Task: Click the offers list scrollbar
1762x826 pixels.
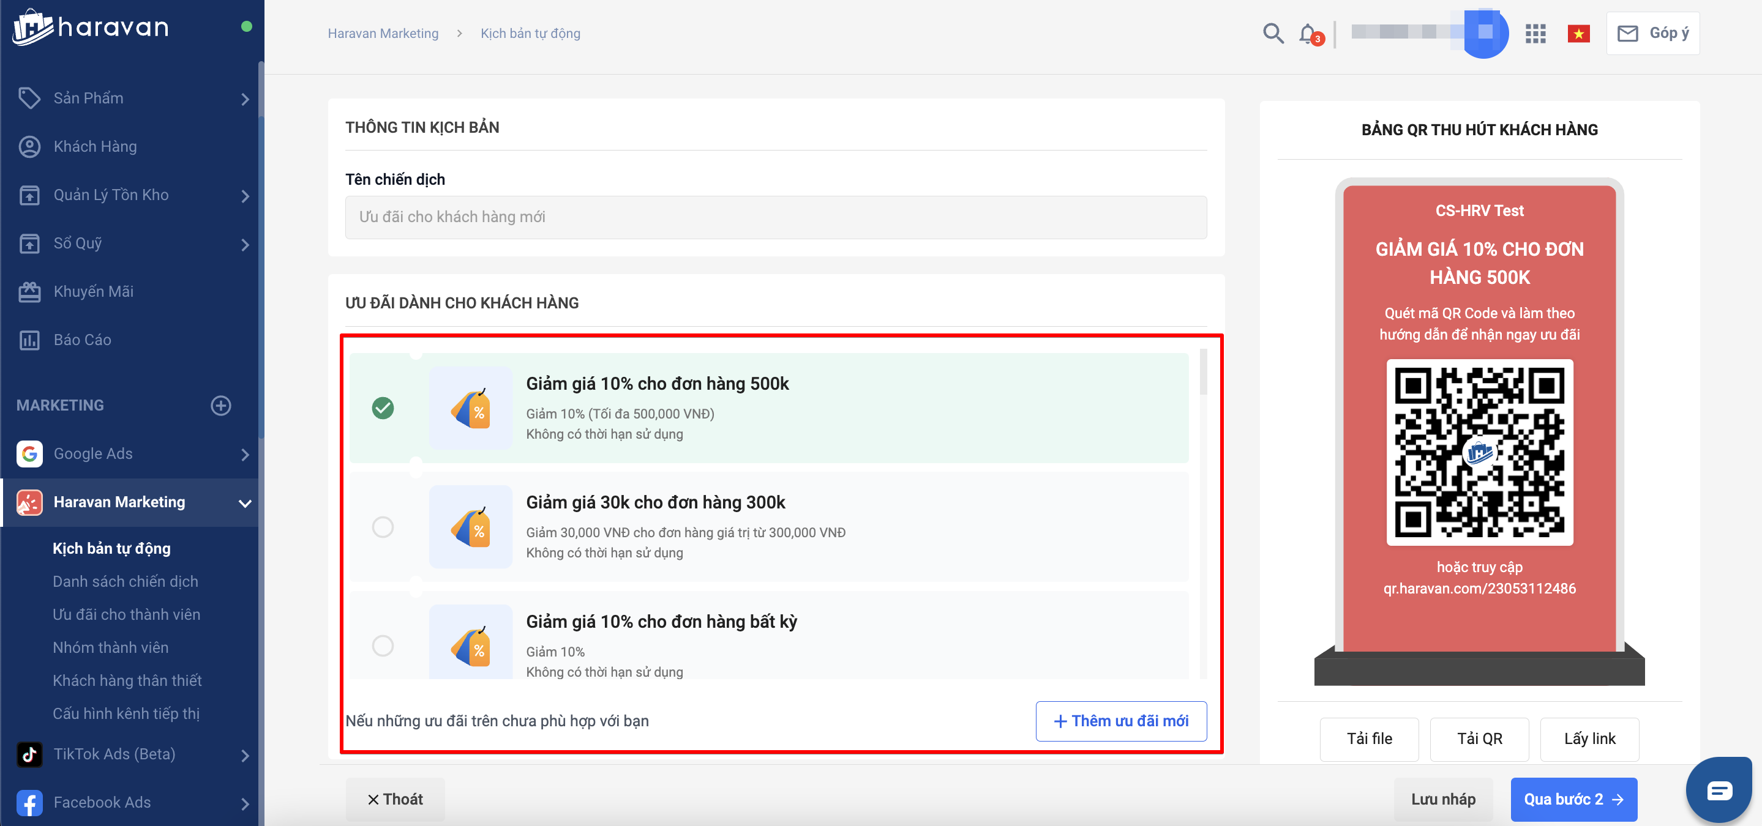Action: [x=1203, y=373]
